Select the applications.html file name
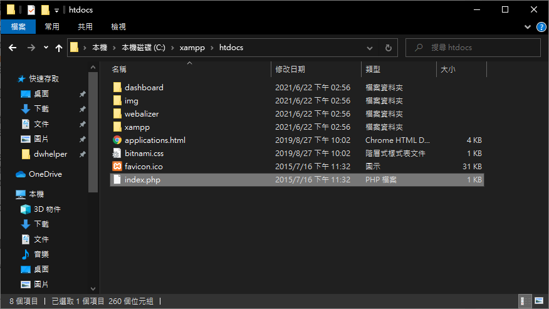The width and height of the screenshot is (549, 309). click(x=155, y=140)
